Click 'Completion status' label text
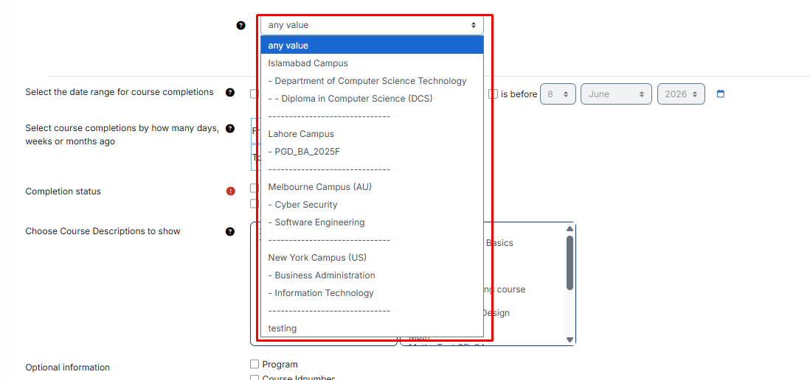The image size is (810, 380). [63, 191]
